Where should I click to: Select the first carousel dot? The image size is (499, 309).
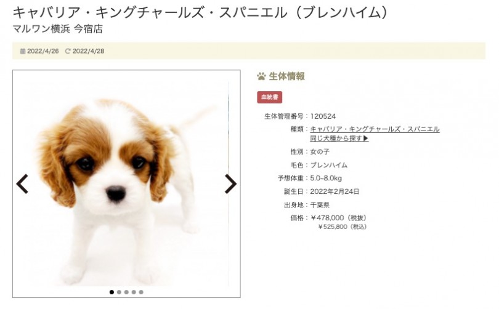[x=112, y=292]
